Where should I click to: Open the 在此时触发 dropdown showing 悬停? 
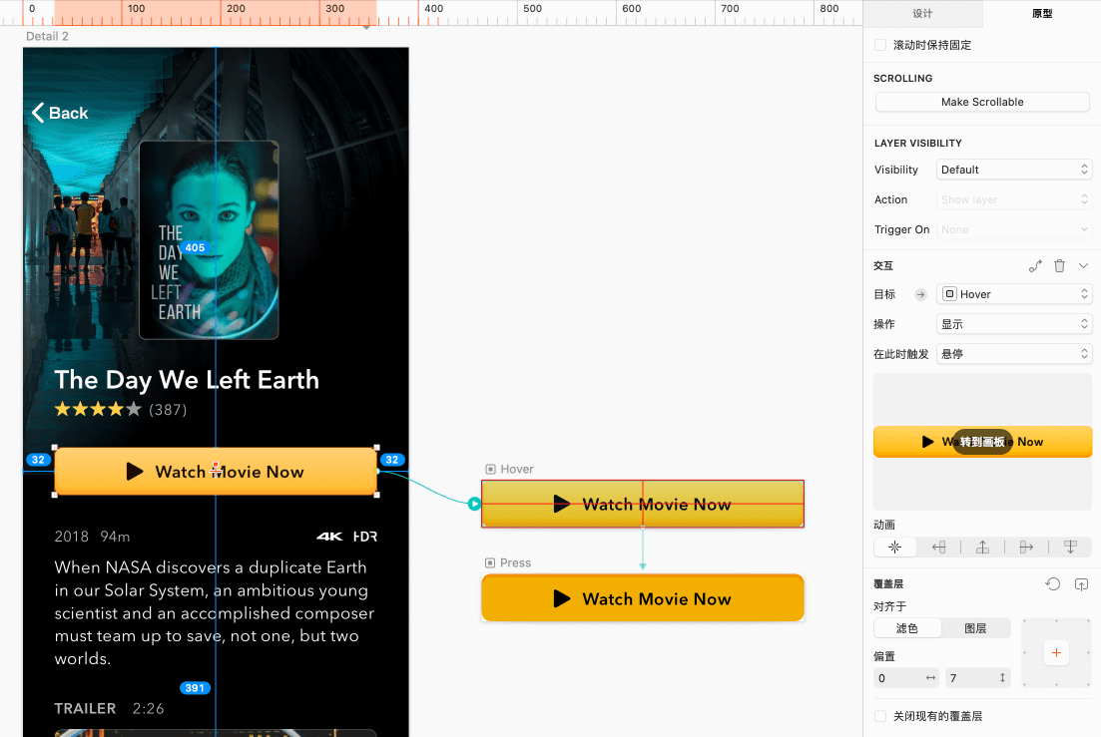click(1014, 354)
